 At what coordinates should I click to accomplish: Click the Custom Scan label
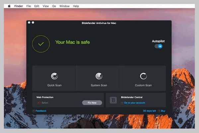(143, 85)
